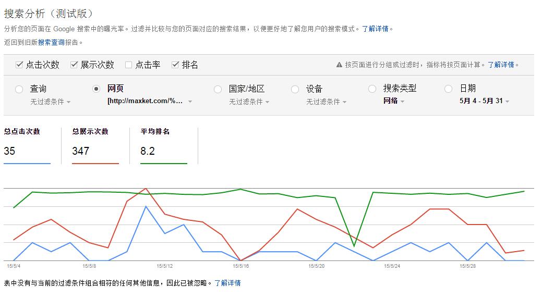This screenshot has width=542, height=298.
Task: Click the warning triangle icon
Action: click(339, 65)
